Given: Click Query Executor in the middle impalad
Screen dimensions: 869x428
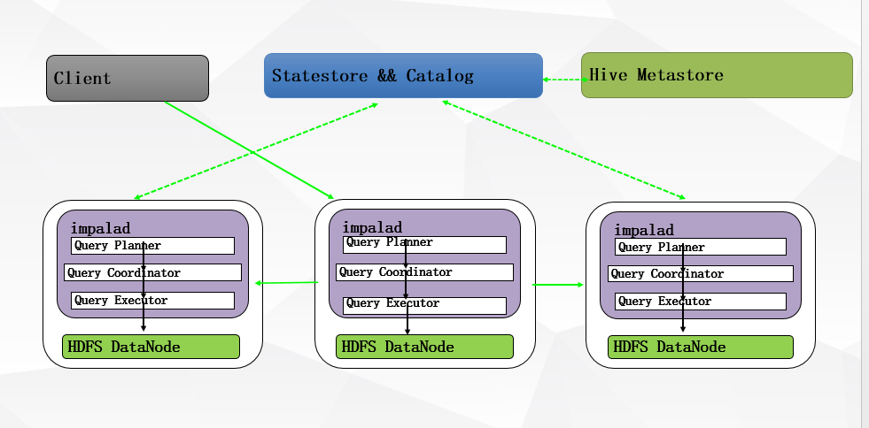Looking at the screenshot, I should [424, 305].
